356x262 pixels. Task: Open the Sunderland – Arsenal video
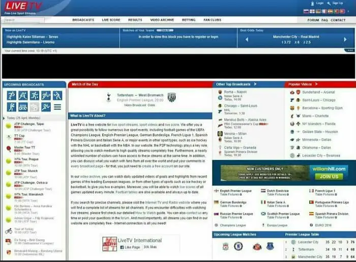pyautogui.click(x=318, y=92)
